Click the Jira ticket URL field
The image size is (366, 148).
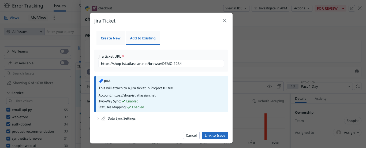tap(161, 64)
